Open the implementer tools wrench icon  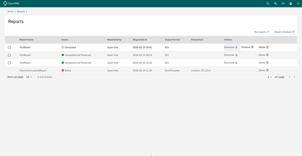[x=275, y=4]
